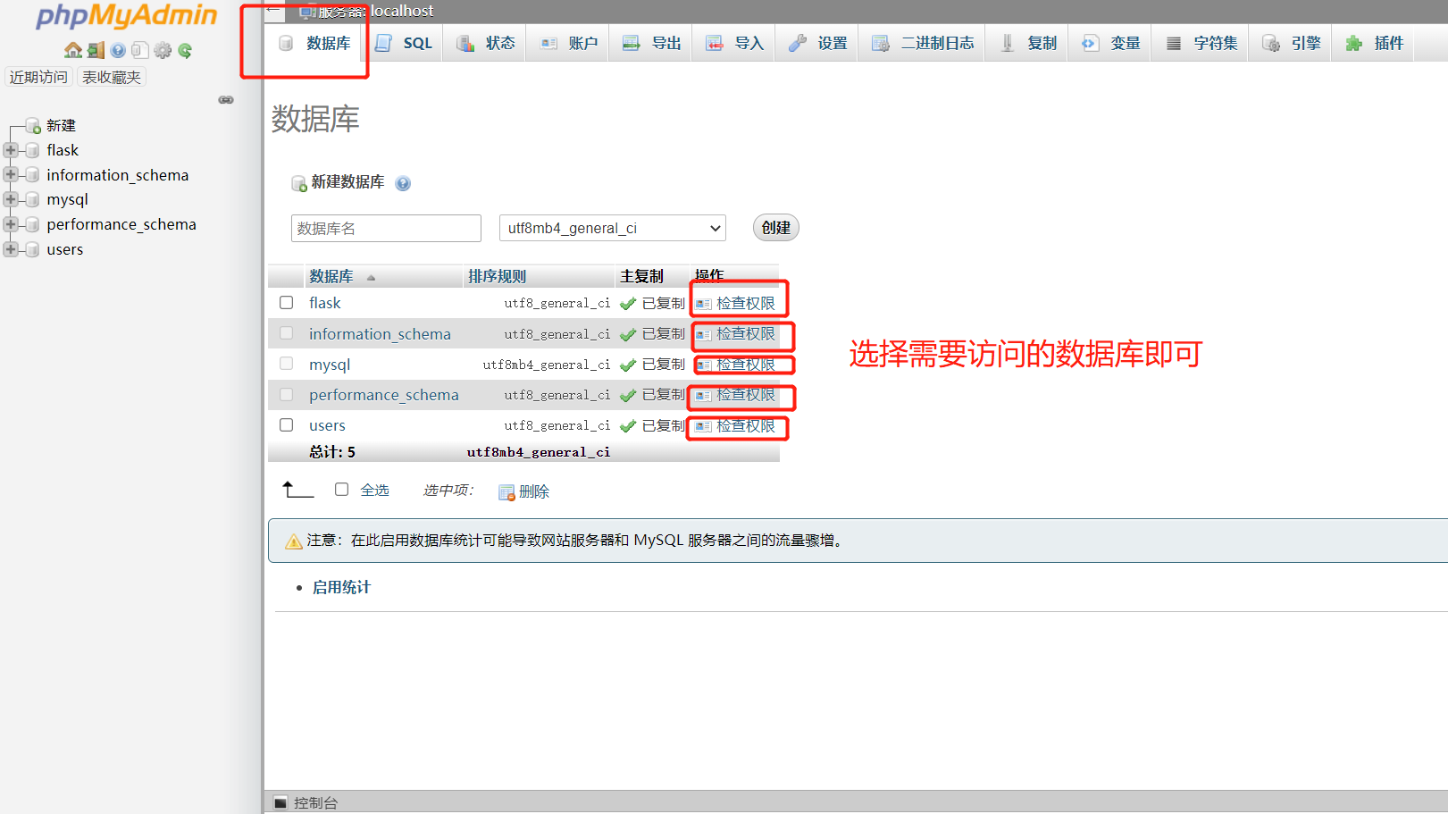Click the 删除 delete link
Viewport: 1448px width, 814px height.
tap(534, 491)
